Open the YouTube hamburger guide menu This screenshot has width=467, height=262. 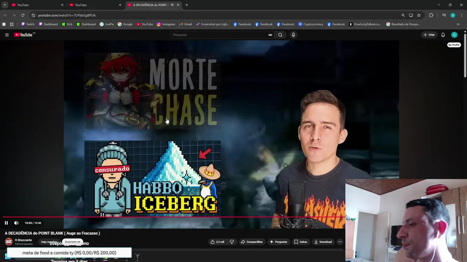(7, 35)
